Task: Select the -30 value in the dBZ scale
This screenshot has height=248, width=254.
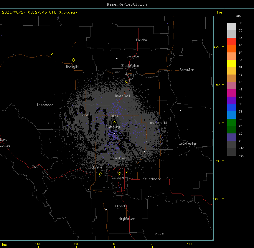Action: [x=241, y=156]
